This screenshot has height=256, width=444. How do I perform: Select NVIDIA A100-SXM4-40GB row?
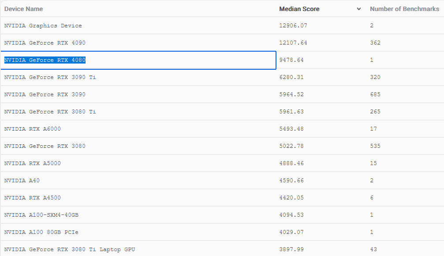(41, 215)
